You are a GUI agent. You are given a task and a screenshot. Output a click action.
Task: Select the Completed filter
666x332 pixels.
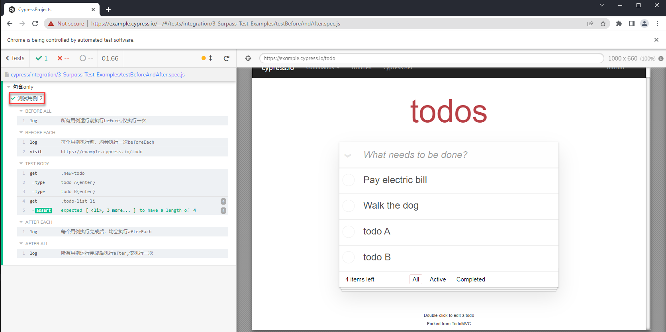pyautogui.click(x=471, y=279)
